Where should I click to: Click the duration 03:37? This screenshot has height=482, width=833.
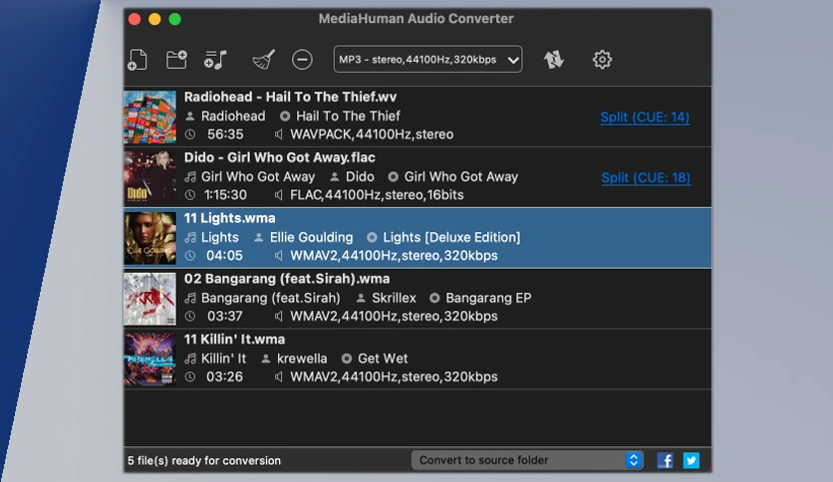point(225,316)
